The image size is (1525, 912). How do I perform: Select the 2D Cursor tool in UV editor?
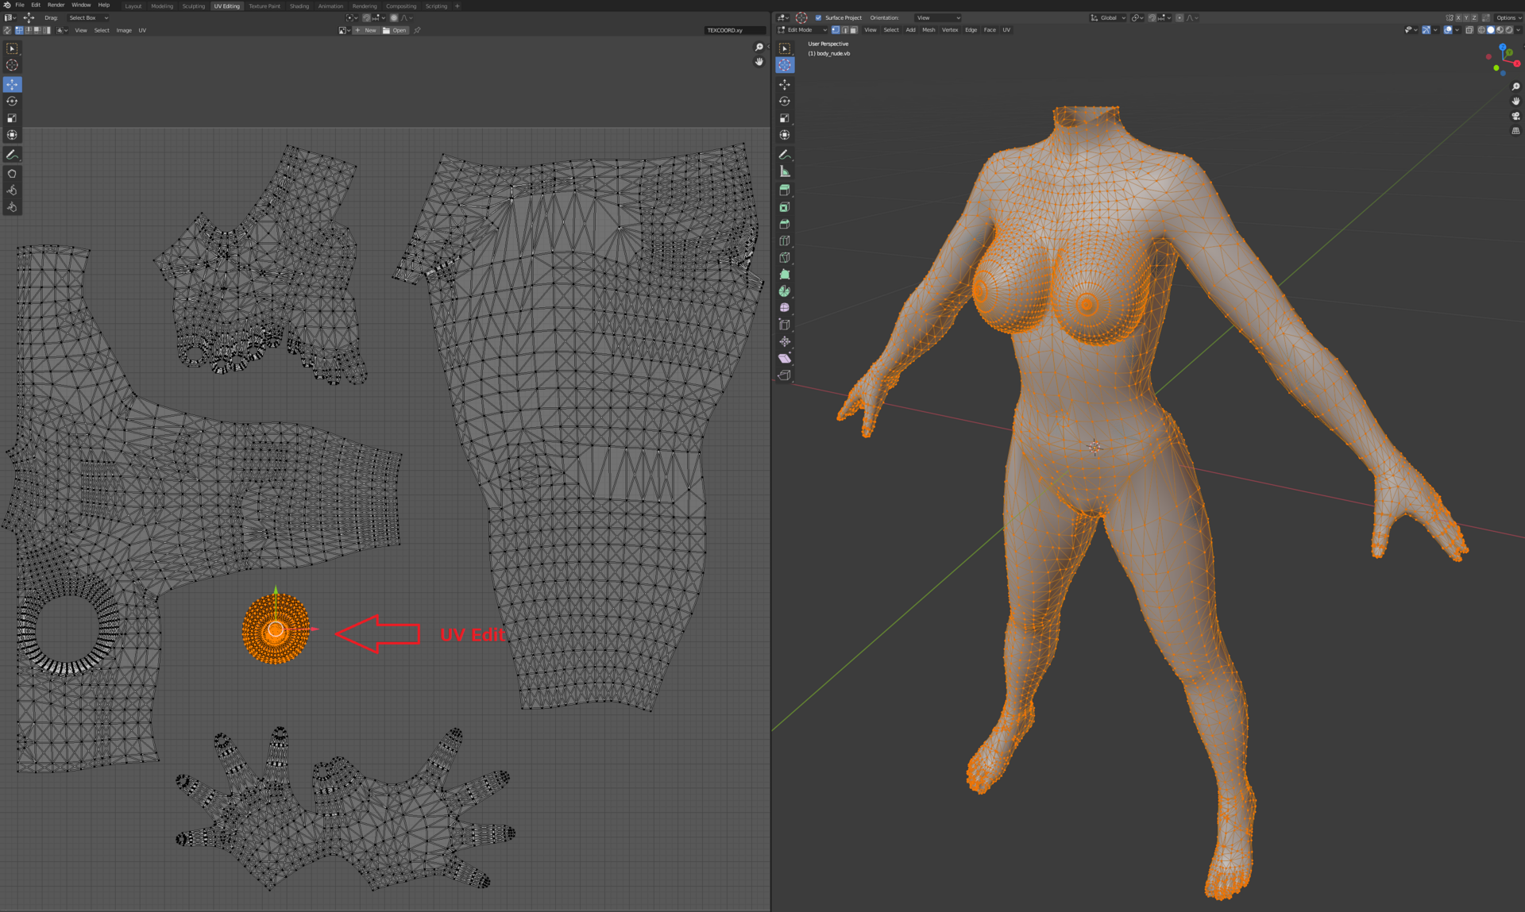(x=12, y=65)
